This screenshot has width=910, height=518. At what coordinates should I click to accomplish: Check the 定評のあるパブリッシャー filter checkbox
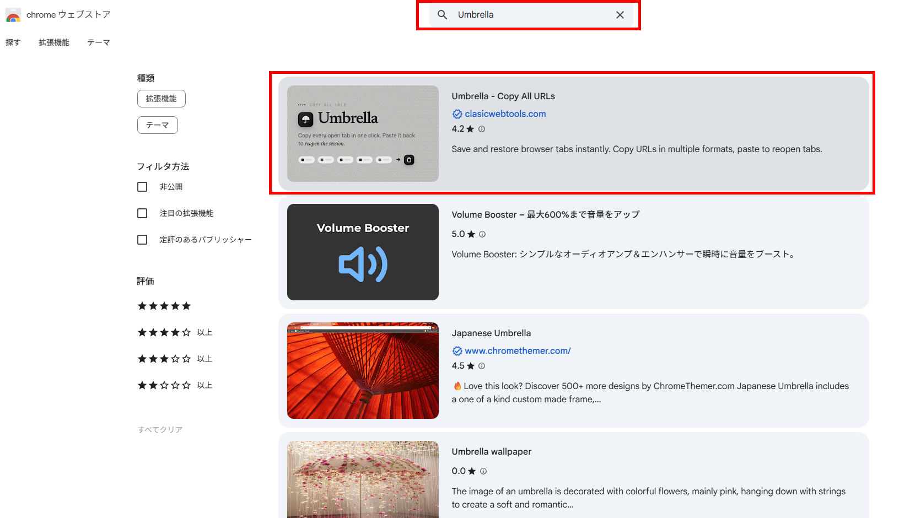tap(142, 240)
